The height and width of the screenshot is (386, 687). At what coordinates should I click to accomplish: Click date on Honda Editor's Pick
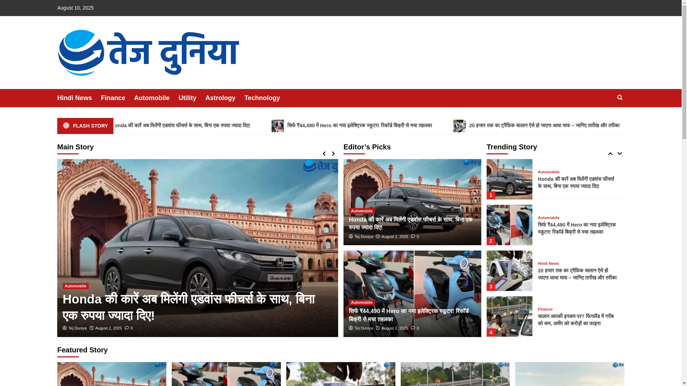pyautogui.click(x=395, y=237)
